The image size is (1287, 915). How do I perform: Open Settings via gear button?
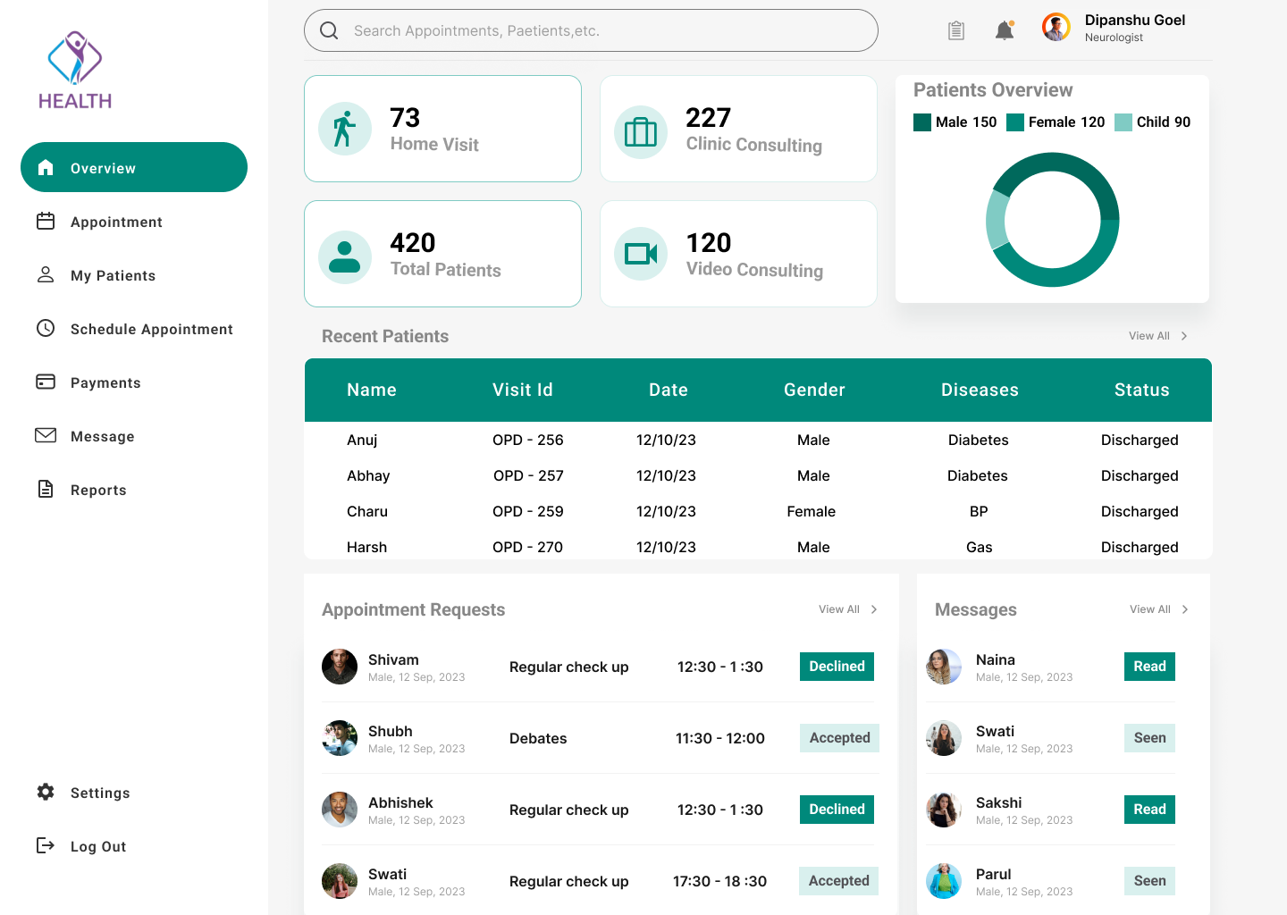pos(46,793)
